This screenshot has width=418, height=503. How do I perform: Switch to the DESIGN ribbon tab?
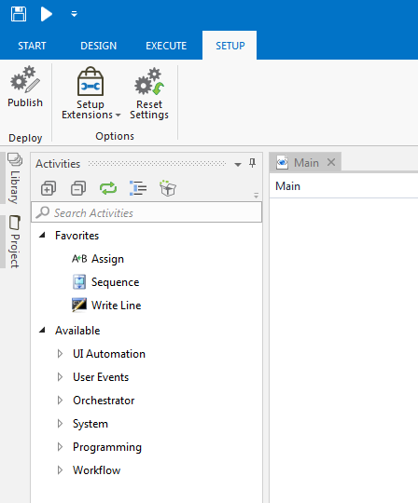[x=98, y=46]
